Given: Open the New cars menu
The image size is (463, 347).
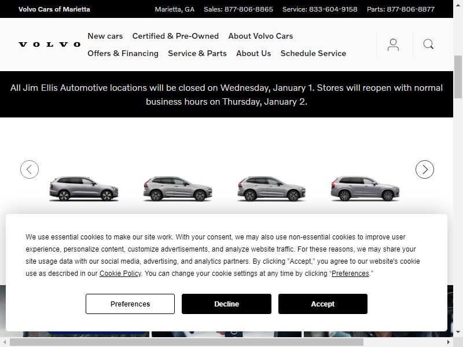Looking at the screenshot, I should click(105, 36).
